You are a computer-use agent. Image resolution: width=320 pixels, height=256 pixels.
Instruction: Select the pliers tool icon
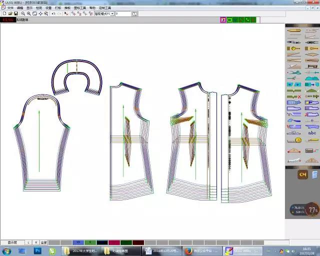pos(294,78)
